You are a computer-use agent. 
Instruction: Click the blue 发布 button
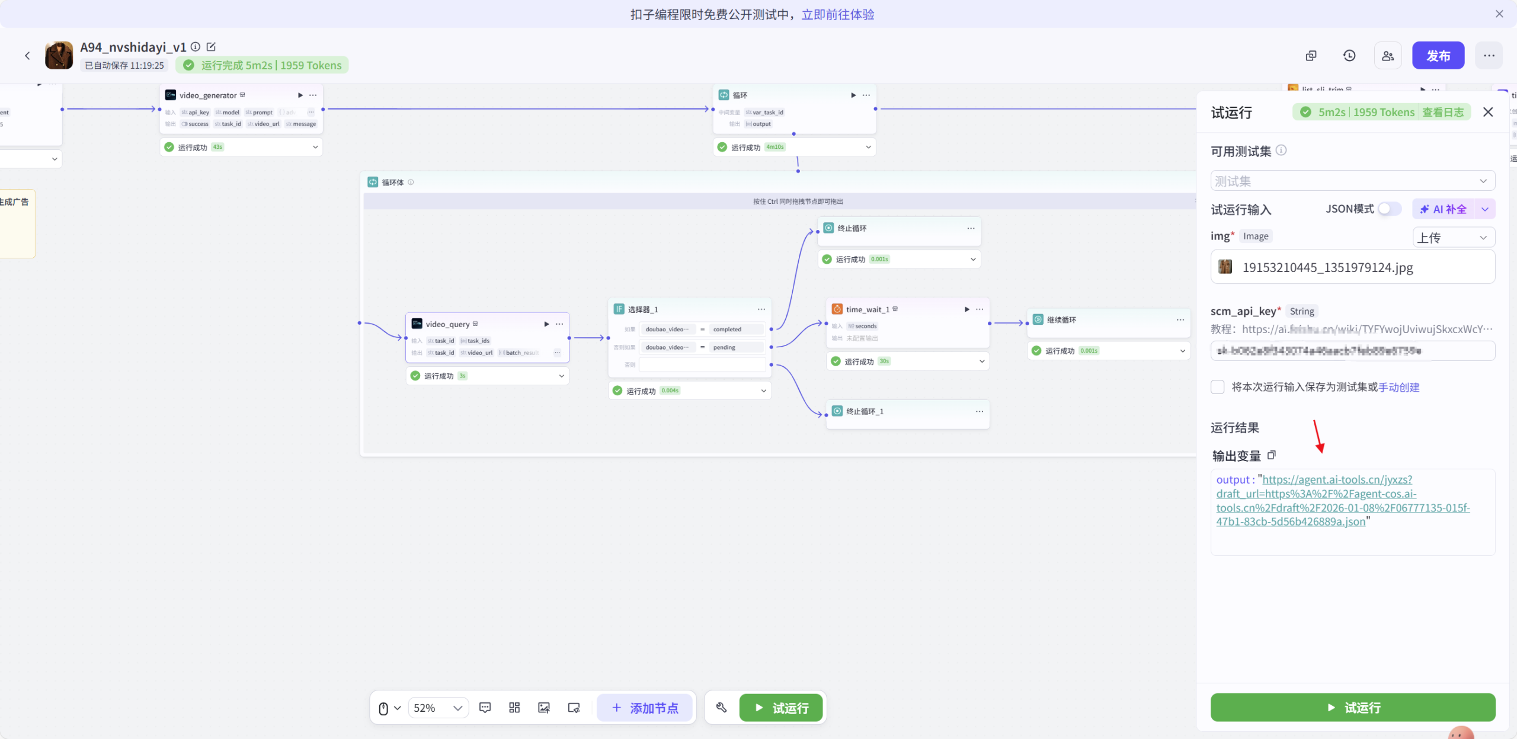[1438, 56]
